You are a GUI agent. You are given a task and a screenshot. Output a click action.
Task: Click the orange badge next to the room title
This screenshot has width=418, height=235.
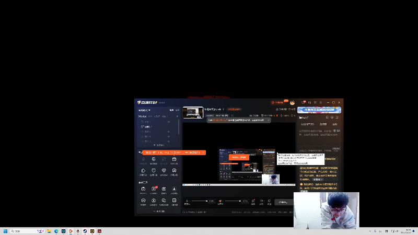tap(234, 109)
